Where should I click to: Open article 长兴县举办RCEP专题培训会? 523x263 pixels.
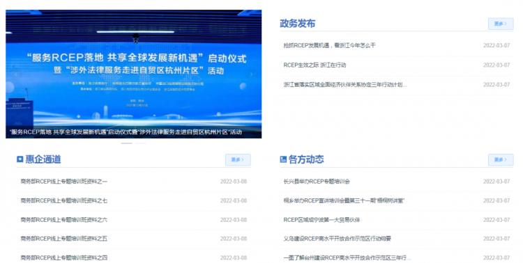(x=317, y=182)
